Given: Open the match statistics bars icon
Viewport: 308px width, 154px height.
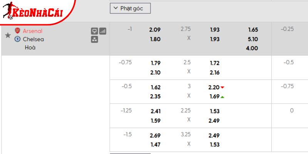Looking at the screenshot, I should pyautogui.click(x=103, y=31).
